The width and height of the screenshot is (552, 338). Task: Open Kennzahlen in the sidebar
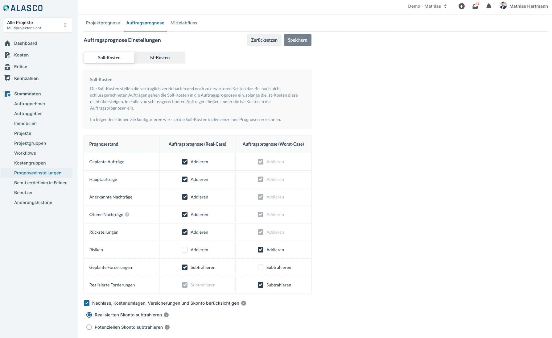coord(27,78)
